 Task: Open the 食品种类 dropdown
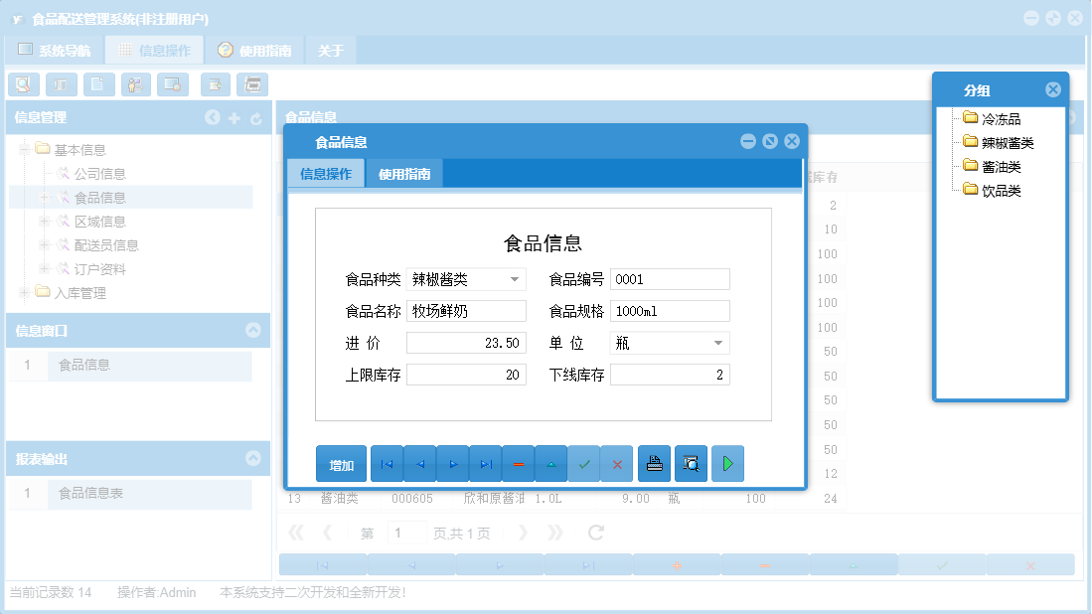coord(515,279)
